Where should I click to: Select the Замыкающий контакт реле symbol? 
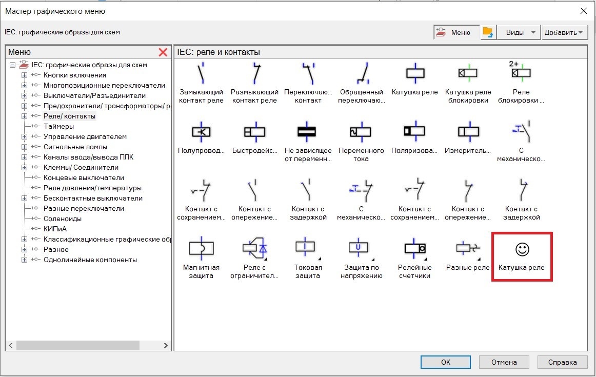pos(201,73)
